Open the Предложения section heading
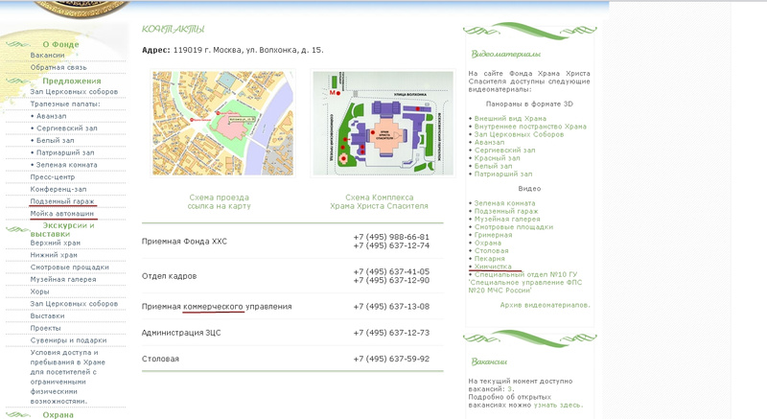Viewport: 767px width, 419px height. tap(71, 81)
